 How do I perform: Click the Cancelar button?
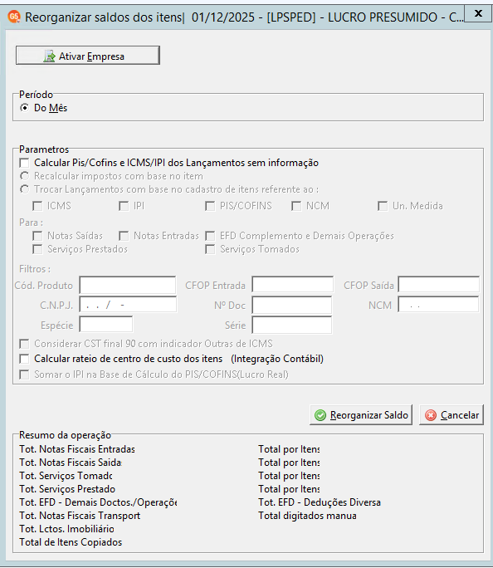click(x=452, y=414)
